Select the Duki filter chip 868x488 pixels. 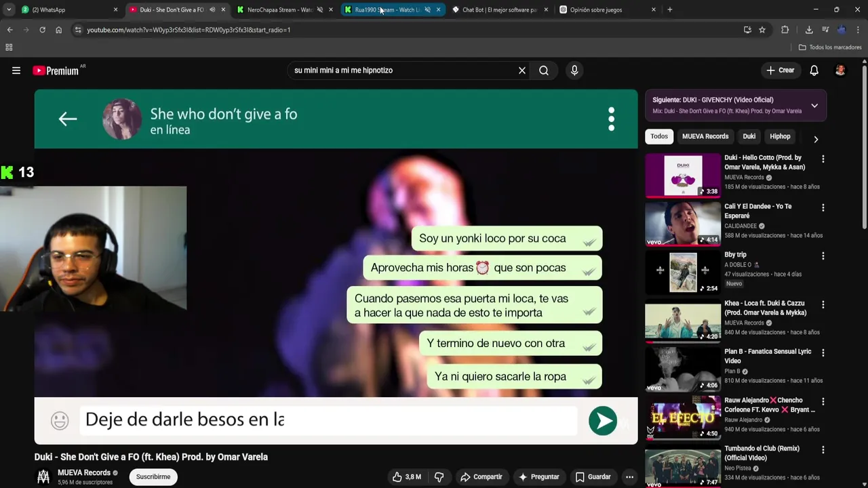click(749, 136)
